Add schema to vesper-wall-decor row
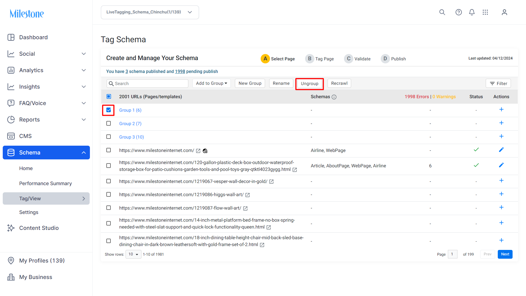This screenshot has height=296, width=526. pos(501,181)
